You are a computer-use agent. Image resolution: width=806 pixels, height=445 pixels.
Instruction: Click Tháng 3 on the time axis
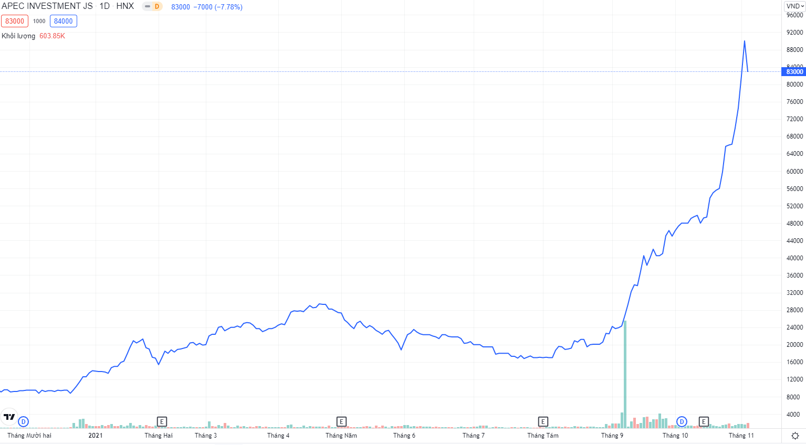pos(206,436)
